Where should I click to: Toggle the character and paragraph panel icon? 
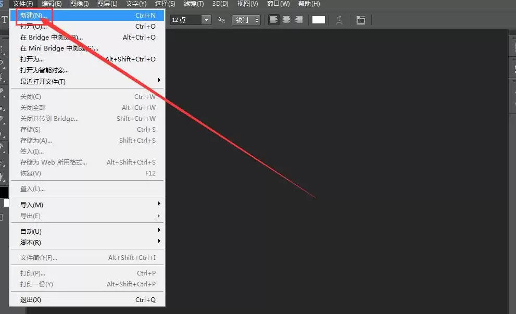[361, 20]
